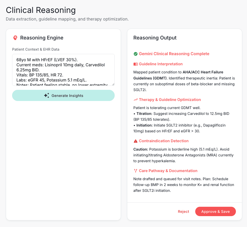This screenshot has height=227, width=247.
Task: Click the Contraindication Detection heading text
Action: 164,141
